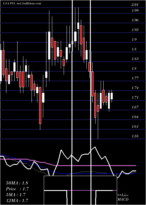Click the USA PVL ns1.bullkhan.com chart title

pyautogui.click(x=22, y=4)
